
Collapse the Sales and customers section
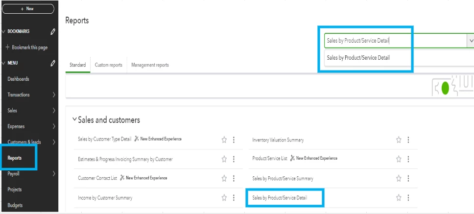74,119
